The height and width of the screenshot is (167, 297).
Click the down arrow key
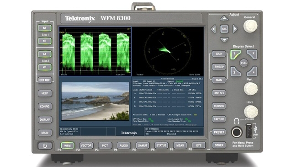click(x=224, y=40)
